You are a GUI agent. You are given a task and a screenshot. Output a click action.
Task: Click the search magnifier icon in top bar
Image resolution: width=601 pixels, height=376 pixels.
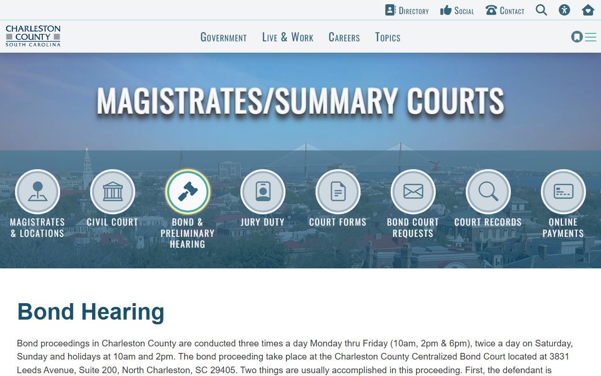(541, 10)
